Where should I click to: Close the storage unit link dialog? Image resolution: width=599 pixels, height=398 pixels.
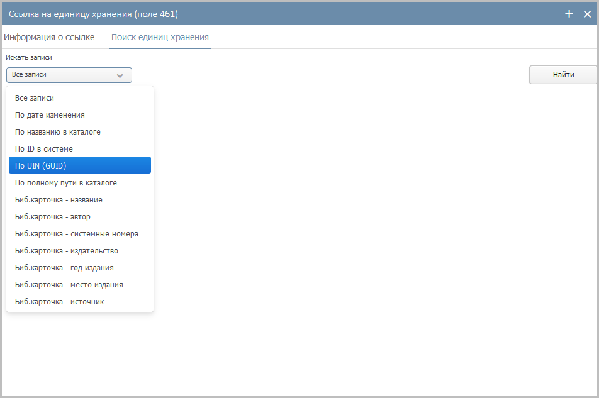click(x=587, y=14)
